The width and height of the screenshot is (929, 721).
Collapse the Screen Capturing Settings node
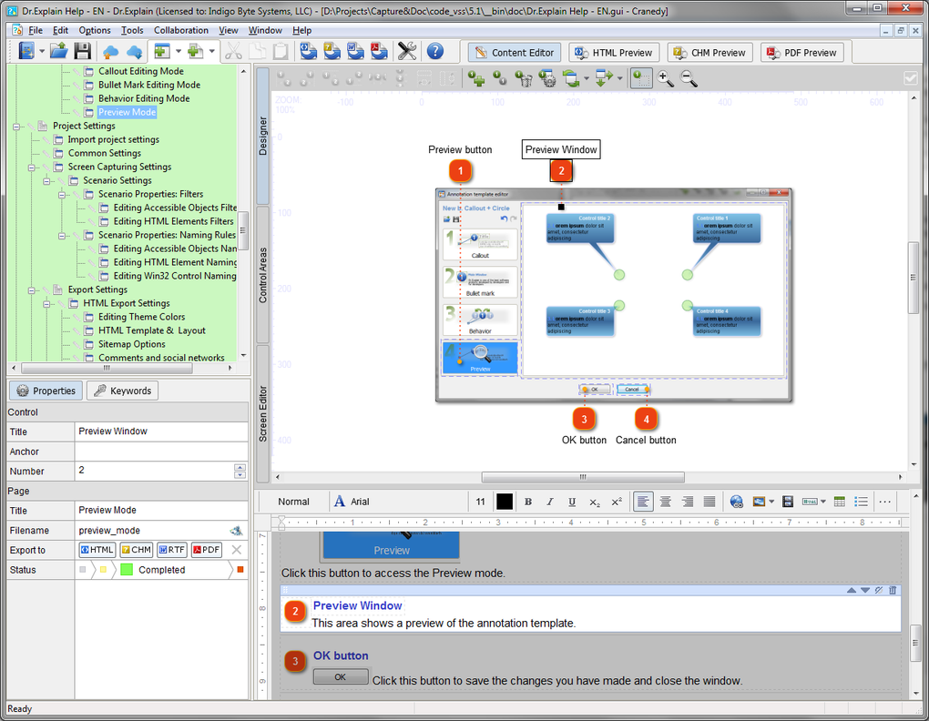(x=32, y=168)
